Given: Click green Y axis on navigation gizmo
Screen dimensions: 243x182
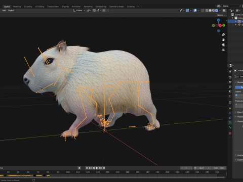Looking at the screenshot, I should tap(224, 25).
